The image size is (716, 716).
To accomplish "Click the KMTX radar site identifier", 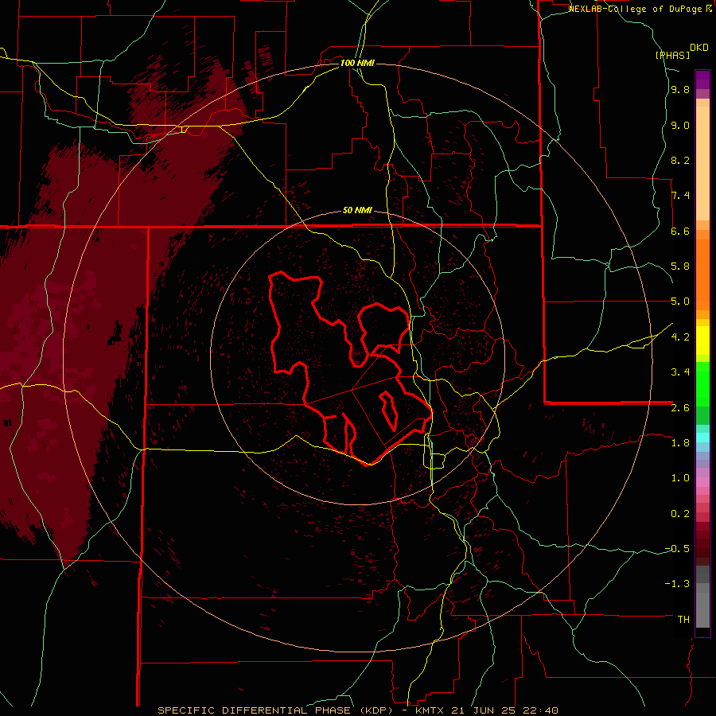I will coord(430,710).
